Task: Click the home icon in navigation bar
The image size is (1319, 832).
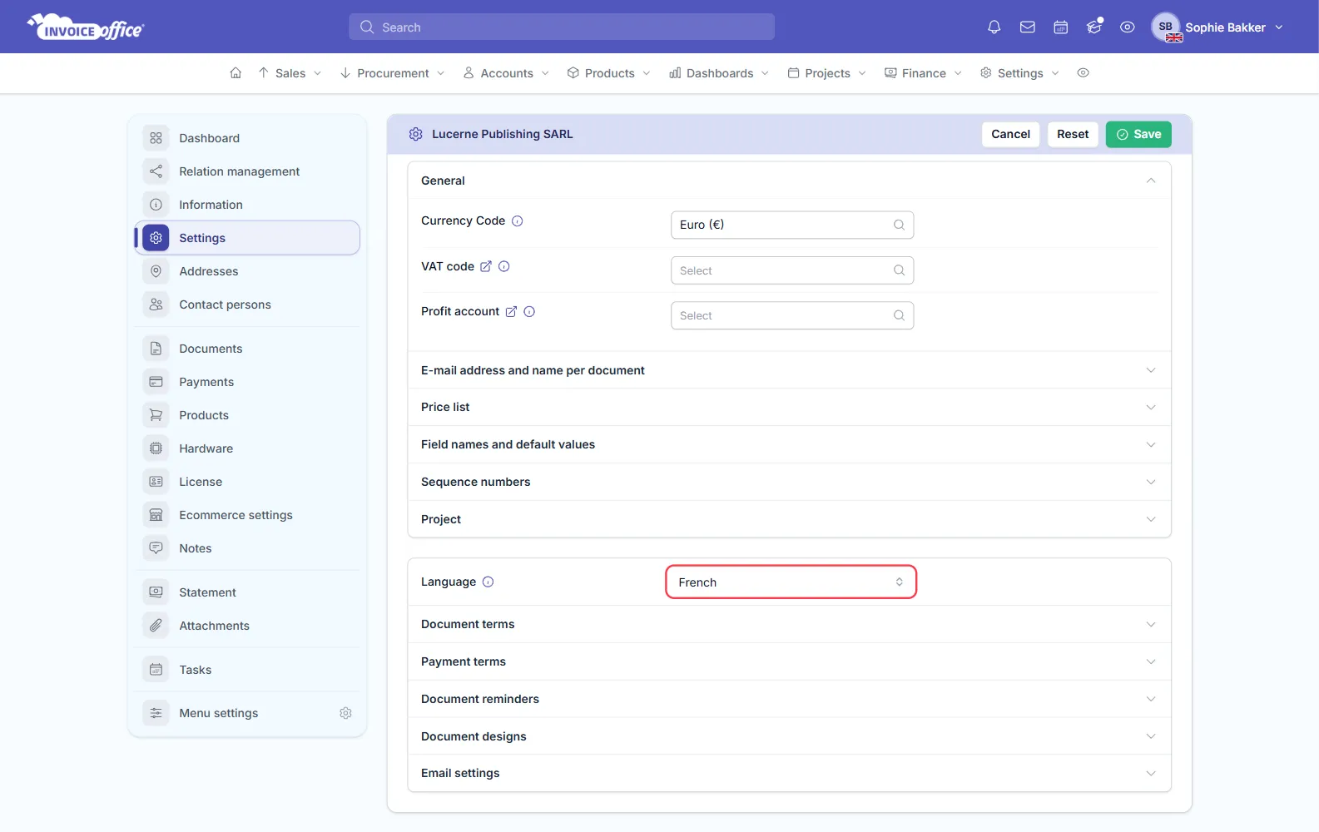Action: pyautogui.click(x=236, y=73)
